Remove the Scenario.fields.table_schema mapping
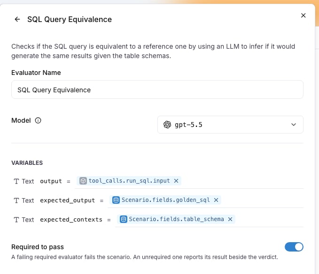 click(230, 219)
